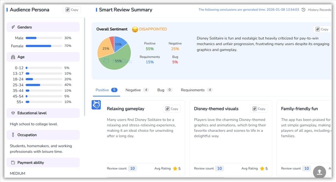336x182 pixels.
Task: Click the fox AI avatar icon
Action: (x=96, y=105)
